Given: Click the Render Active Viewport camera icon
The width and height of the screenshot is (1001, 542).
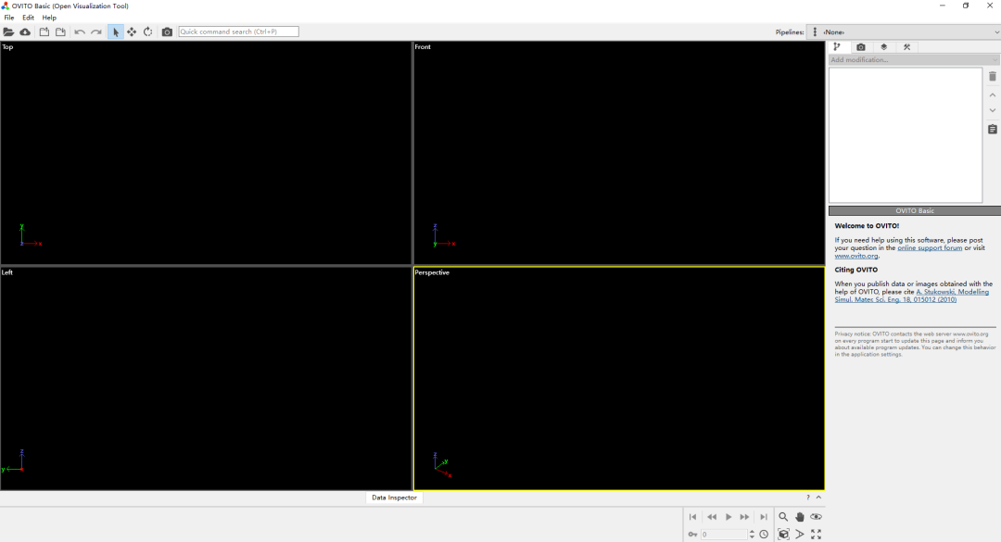Looking at the screenshot, I should [167, 32].
